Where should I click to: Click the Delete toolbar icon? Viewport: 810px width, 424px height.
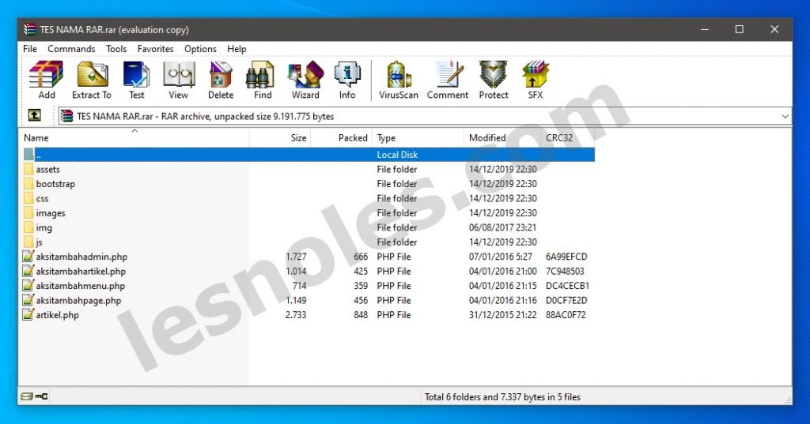[x=221, y=80]
